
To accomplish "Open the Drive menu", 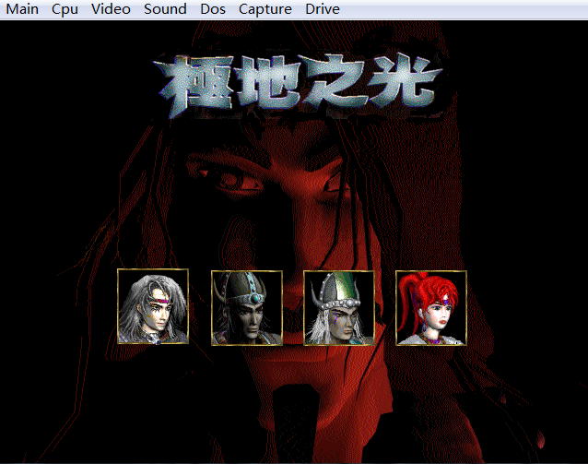I will (323, 9).
